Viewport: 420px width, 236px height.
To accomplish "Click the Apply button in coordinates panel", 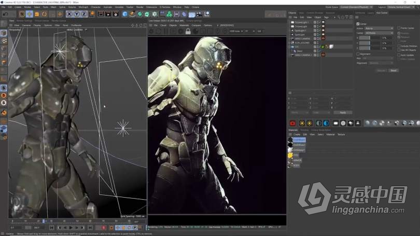I will coord(343,113).
